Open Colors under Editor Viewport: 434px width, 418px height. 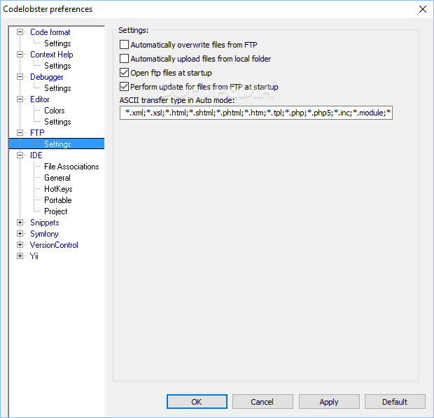pos(55,111)
